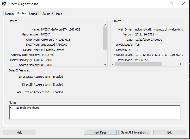Click Shared Memory value '8163 MB'

click(47, 65)
